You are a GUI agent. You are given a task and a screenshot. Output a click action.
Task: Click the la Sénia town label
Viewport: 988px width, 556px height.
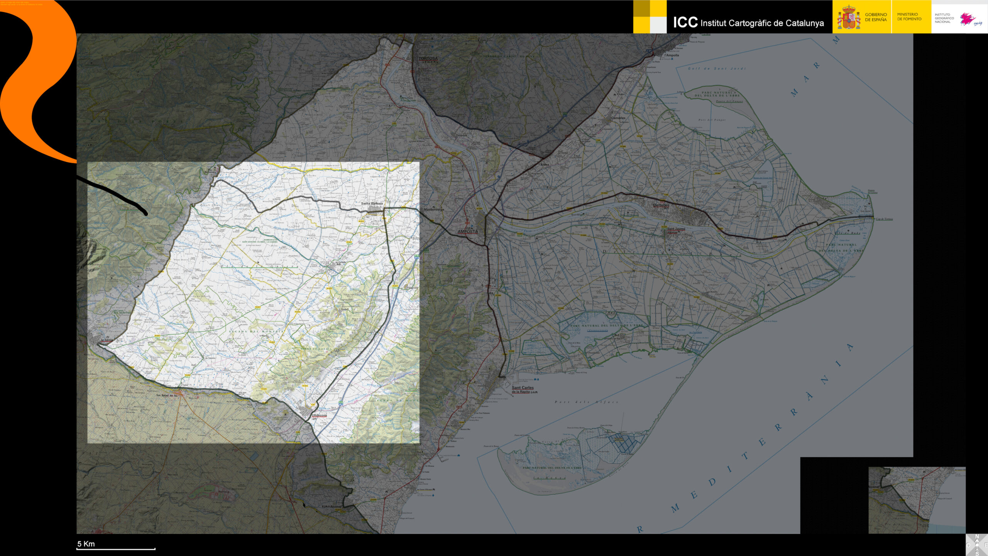(x=107, y=340)
